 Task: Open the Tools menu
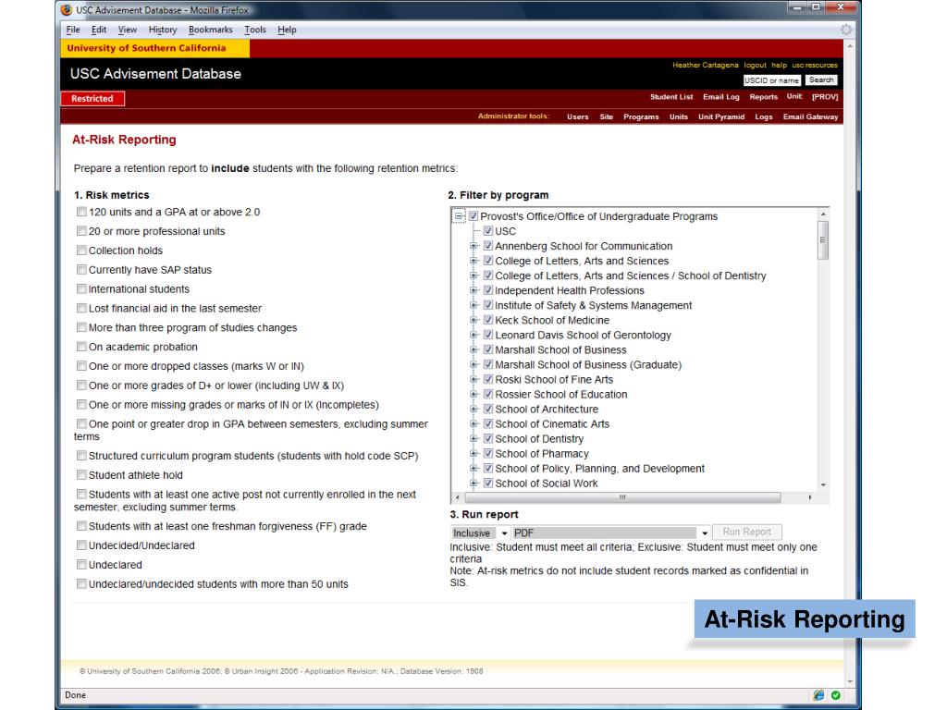[255, 30]
